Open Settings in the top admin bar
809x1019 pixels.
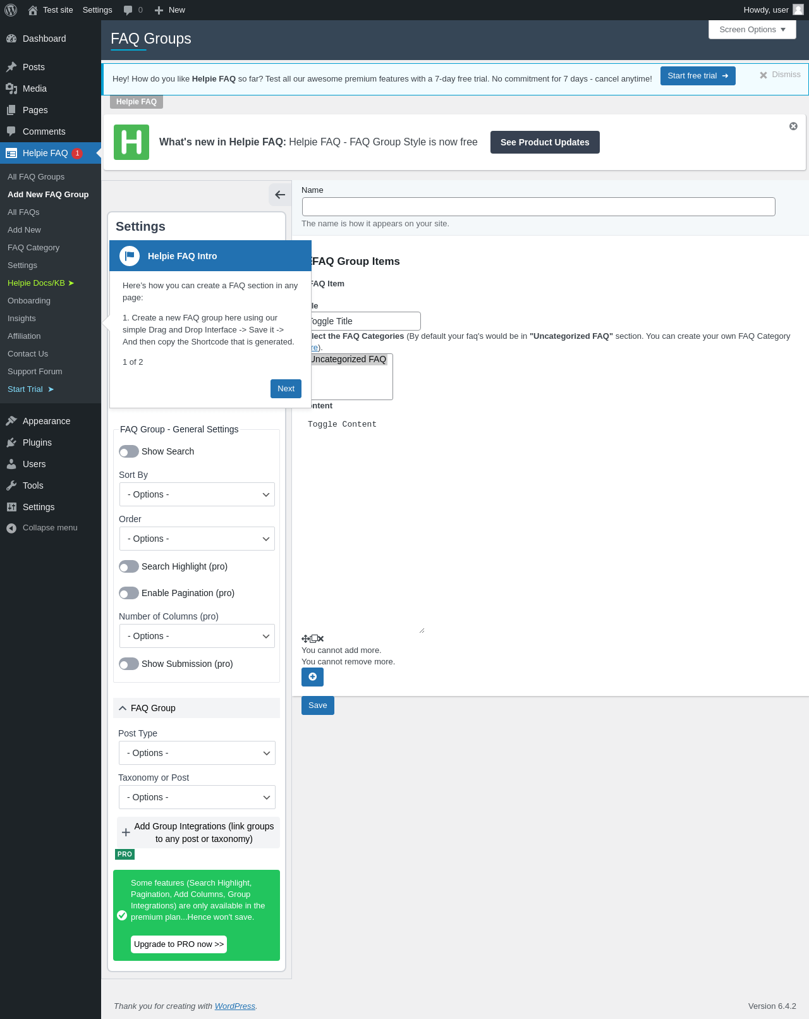pyautogui.click(x=97, y=10)
